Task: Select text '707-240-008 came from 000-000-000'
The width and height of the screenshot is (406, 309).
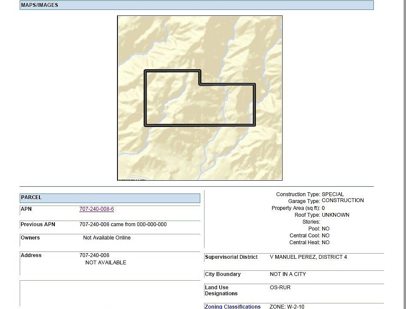Action: 123,224
